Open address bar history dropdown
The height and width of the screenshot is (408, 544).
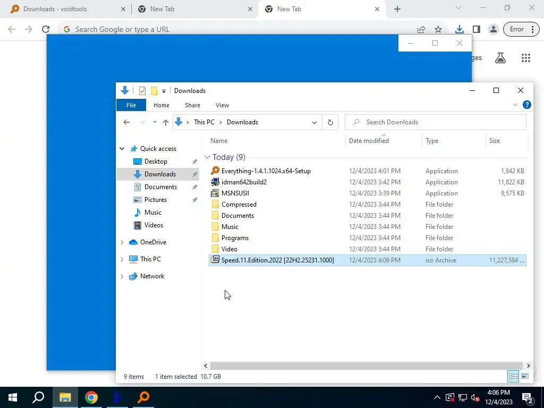(x=314, y=122)
